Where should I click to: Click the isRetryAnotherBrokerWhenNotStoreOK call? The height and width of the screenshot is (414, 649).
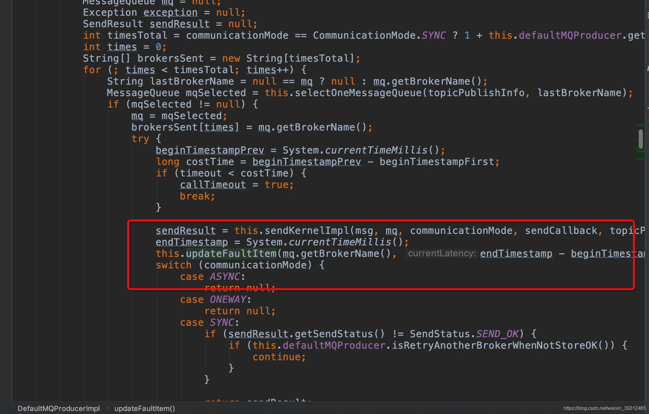498,345
